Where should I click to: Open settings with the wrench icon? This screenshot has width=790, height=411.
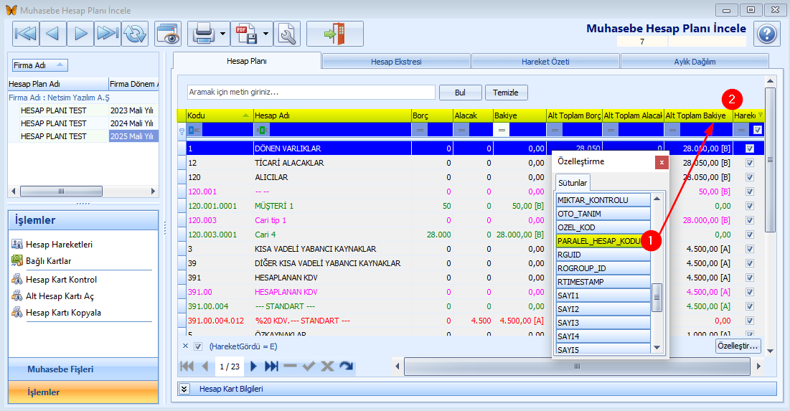(x=287, y=34)
